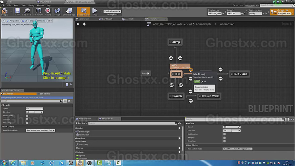Step forward in the preview viewport
The height and width of the screenshot is (166, 295).
tap(71, 84)
